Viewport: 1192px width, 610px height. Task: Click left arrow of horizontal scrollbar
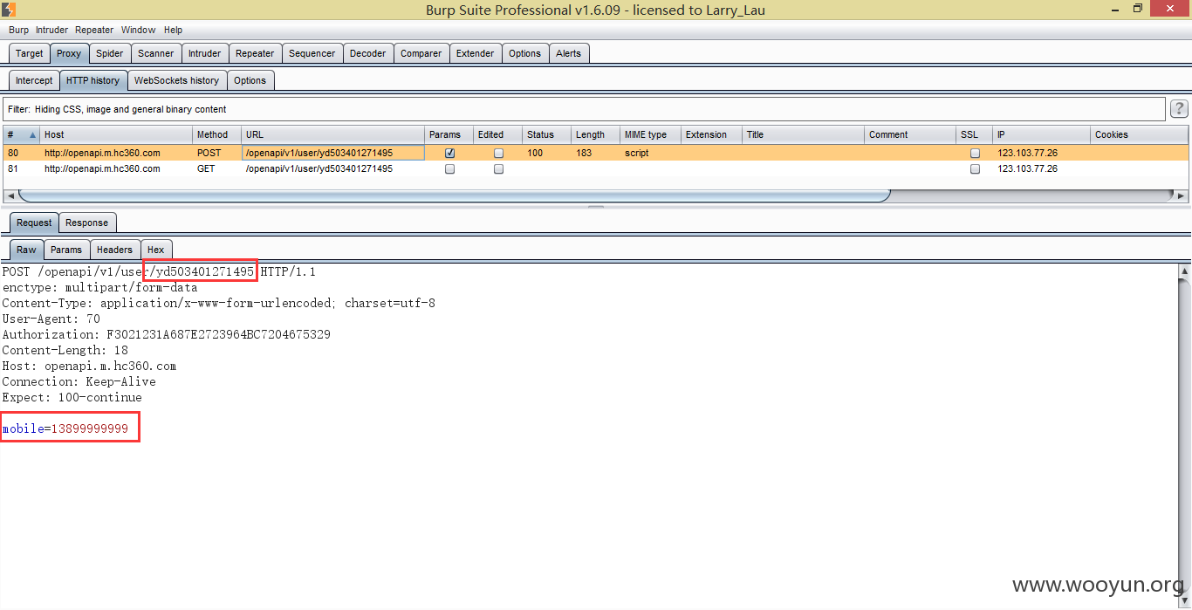[x=10, y=195]
